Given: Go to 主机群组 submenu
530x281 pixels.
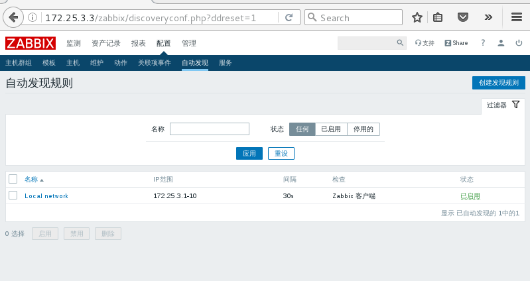Looking at the screenshot, I should click(x=19, y=63).
